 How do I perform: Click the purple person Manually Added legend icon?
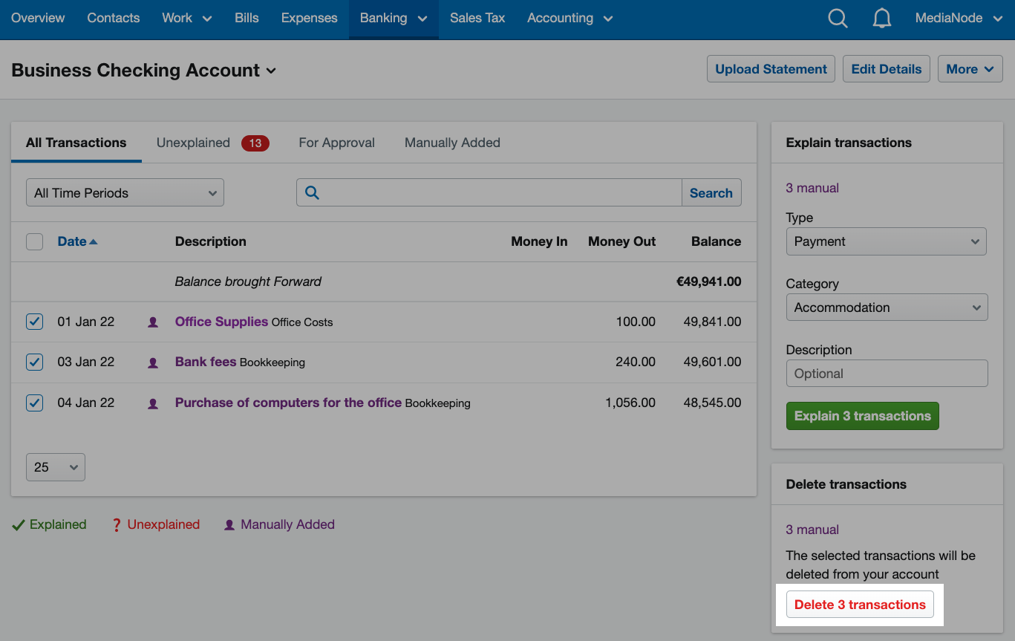point(229,525)
